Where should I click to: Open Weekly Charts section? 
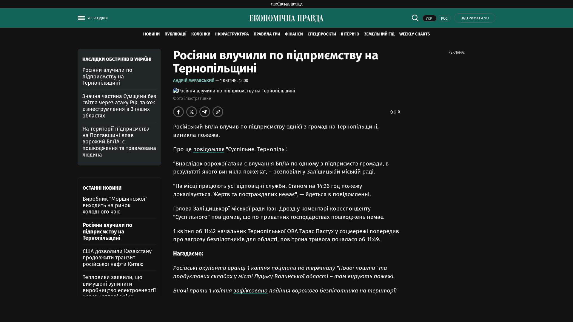coord(414,34)
